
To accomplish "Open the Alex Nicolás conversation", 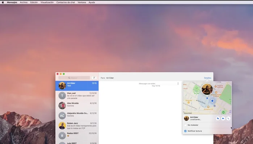I will (x=77, y=106).
